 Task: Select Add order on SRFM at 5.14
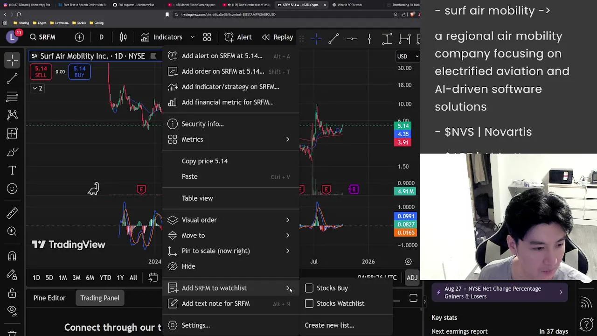point(231,71)
